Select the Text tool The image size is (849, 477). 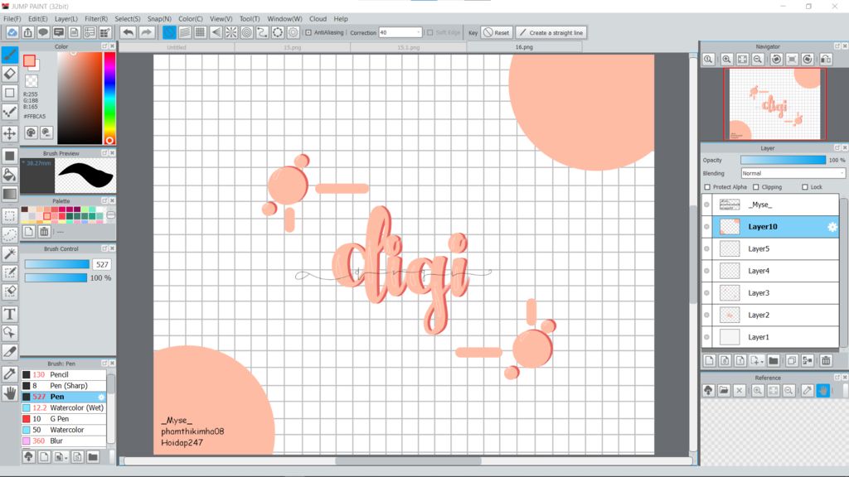(10, 314)
